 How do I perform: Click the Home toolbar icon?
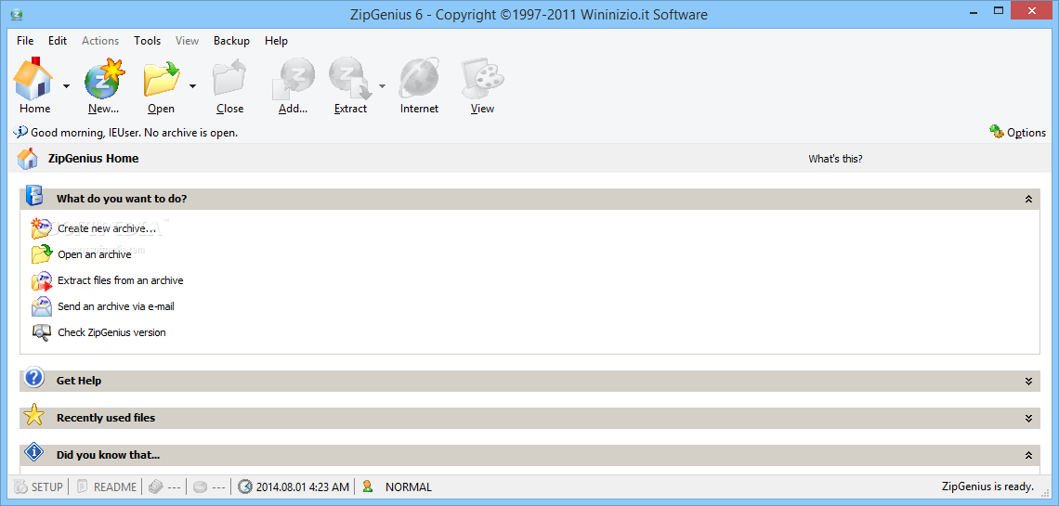[x=33, y=79]
